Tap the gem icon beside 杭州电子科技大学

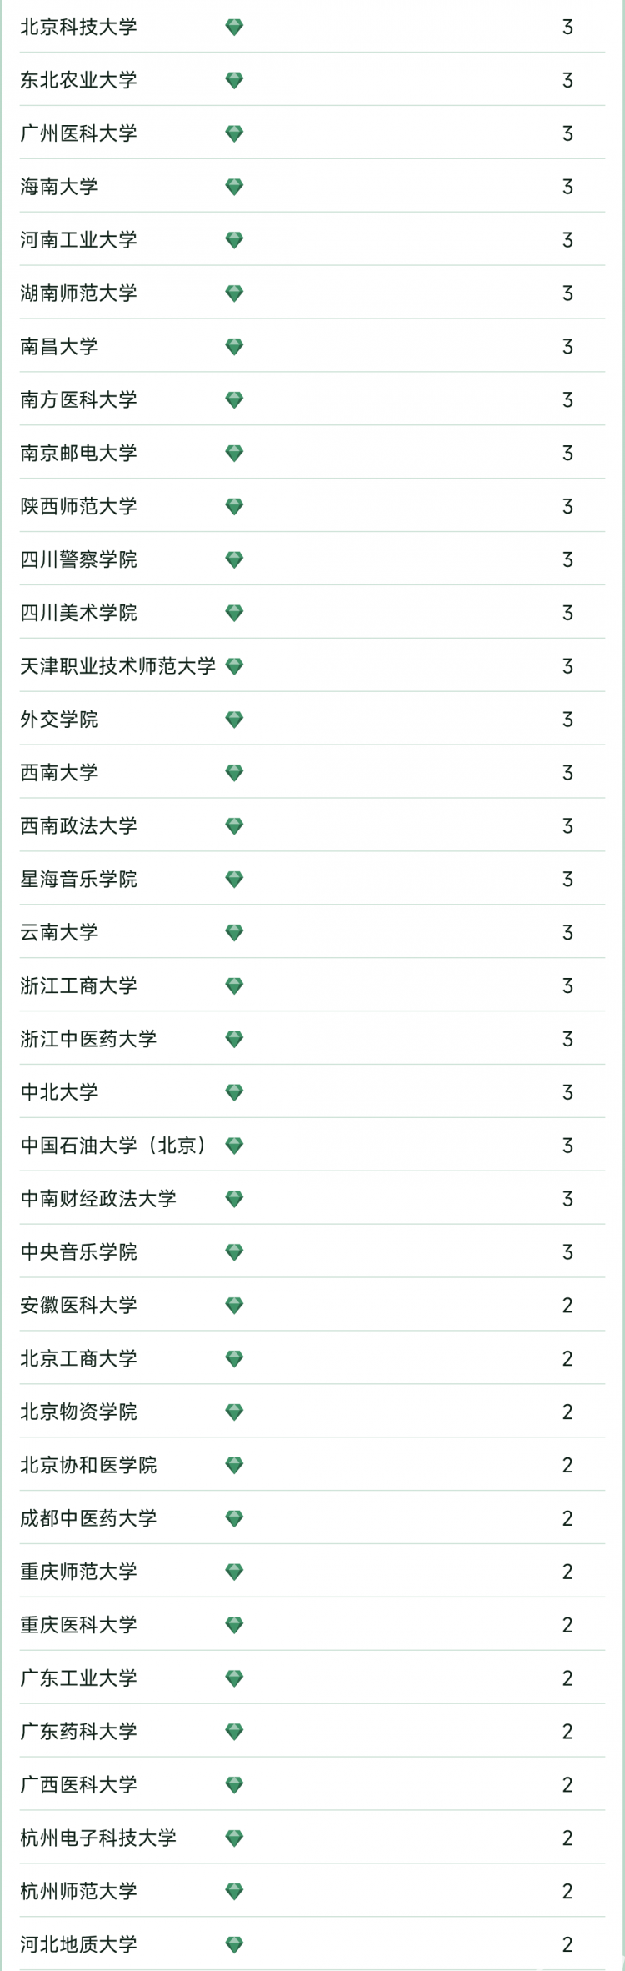point(234,1838)
